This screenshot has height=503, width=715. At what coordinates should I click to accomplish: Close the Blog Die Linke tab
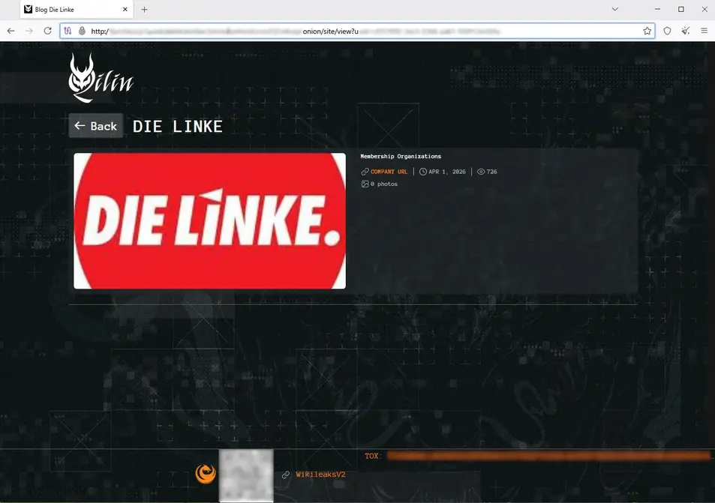pos(125,10)
